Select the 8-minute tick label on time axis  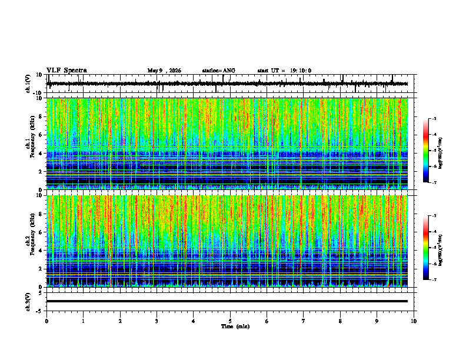coord(340,321)
